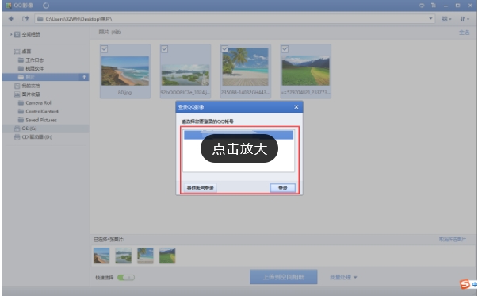Select 桌面 in the folder tree
Screen dimensions: 478x296
26,52
